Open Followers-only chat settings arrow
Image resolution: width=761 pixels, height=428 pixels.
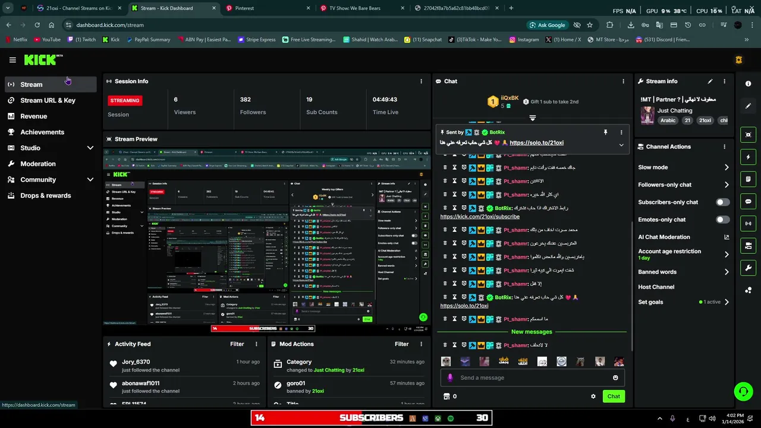click(x=727, y=185)
